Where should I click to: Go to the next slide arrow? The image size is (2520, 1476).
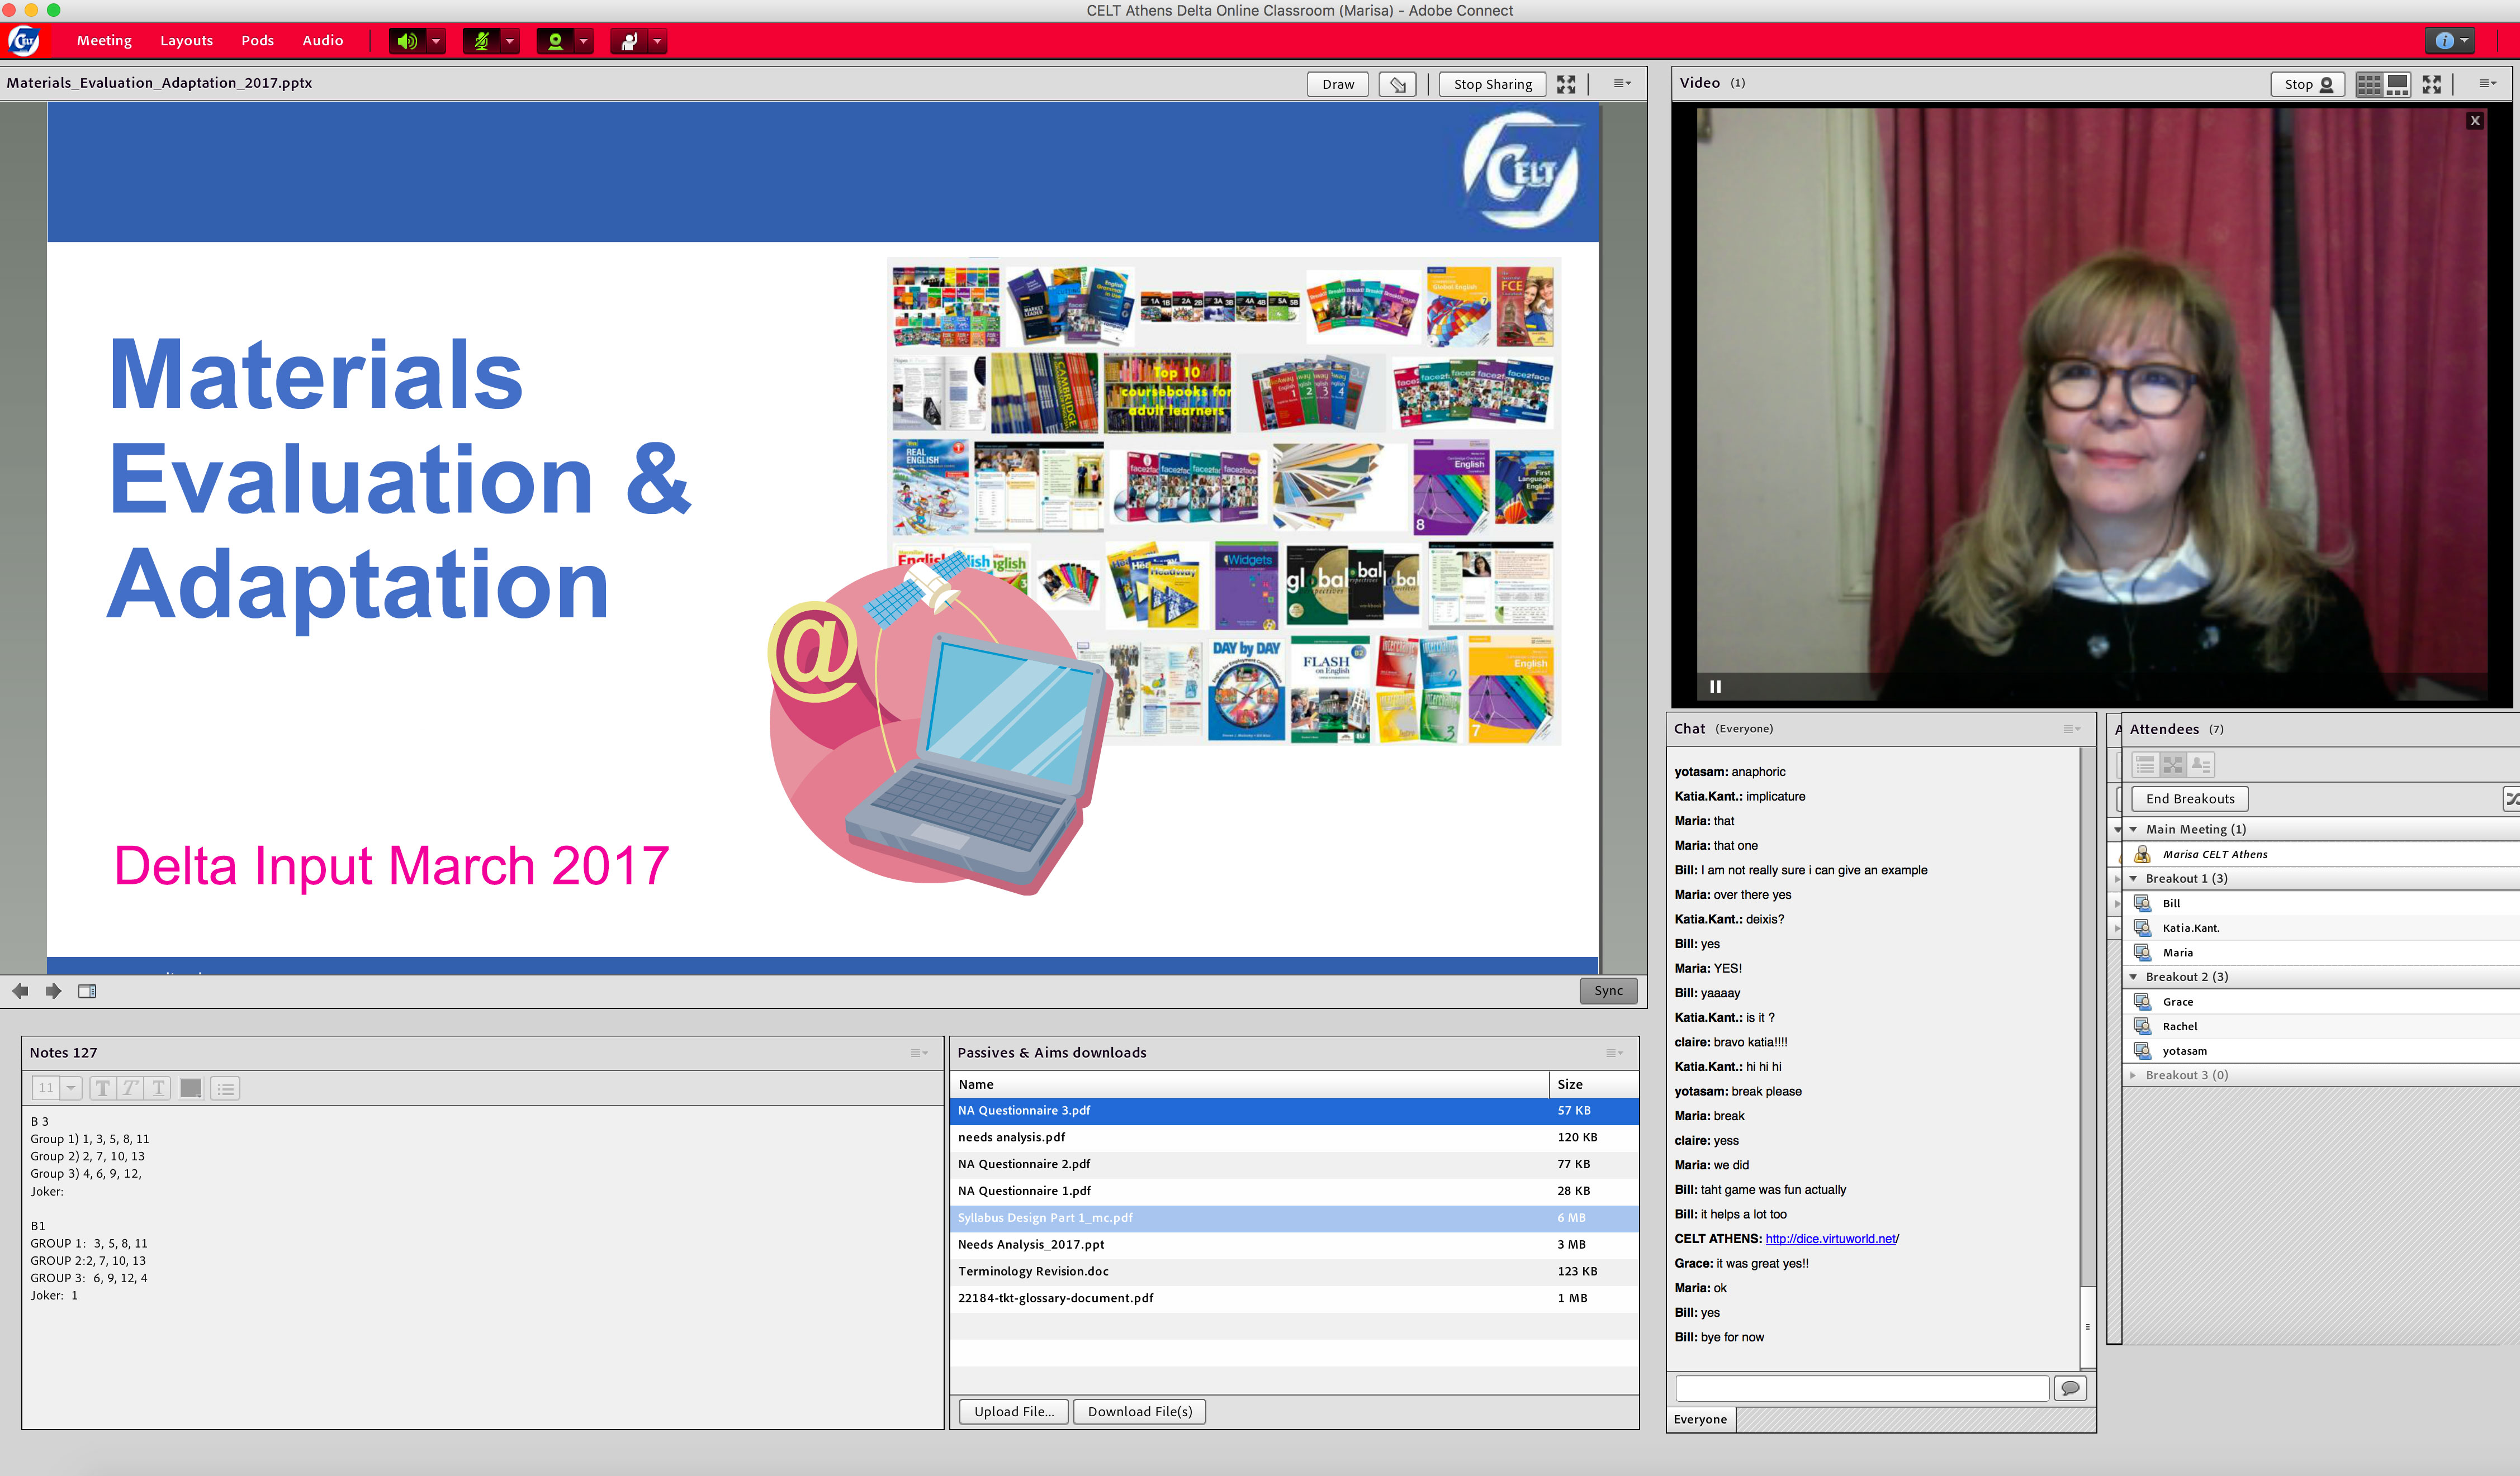[54, 991]
